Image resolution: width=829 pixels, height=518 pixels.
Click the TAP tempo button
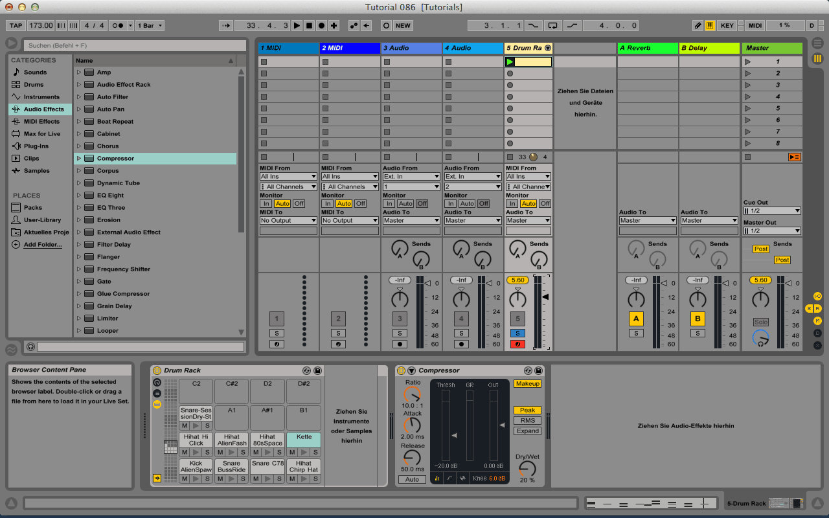[15, 25]
